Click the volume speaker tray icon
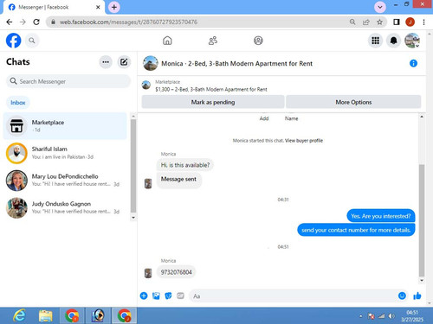433x324 pixels. tap(391, 316)
